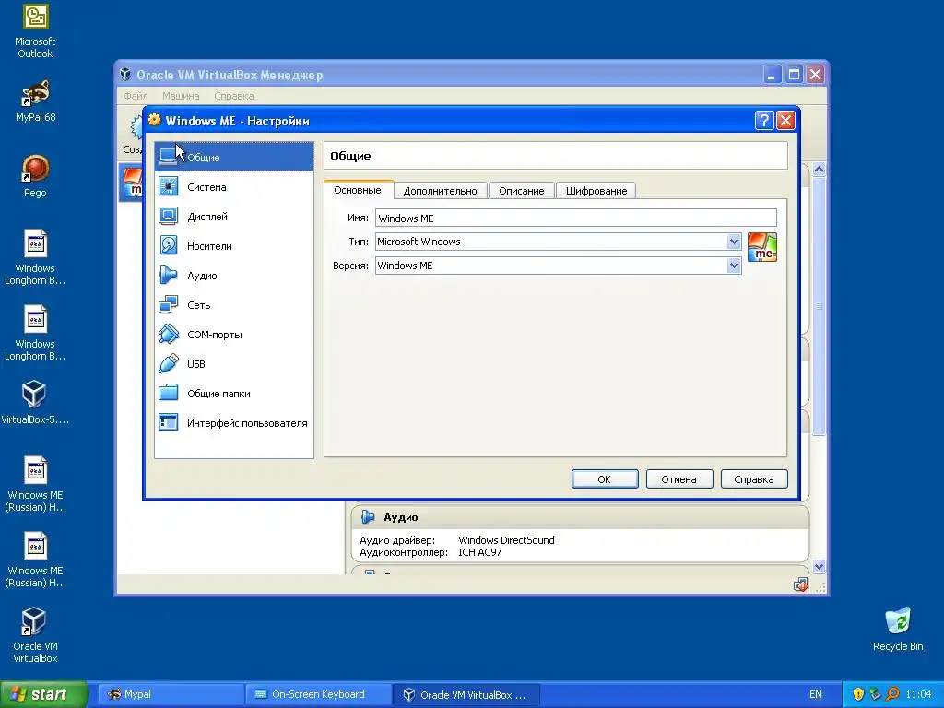The image size is (944, 708).
Task: Click the Аудио section icon in VirtualBox Manager
Action: 367,516
